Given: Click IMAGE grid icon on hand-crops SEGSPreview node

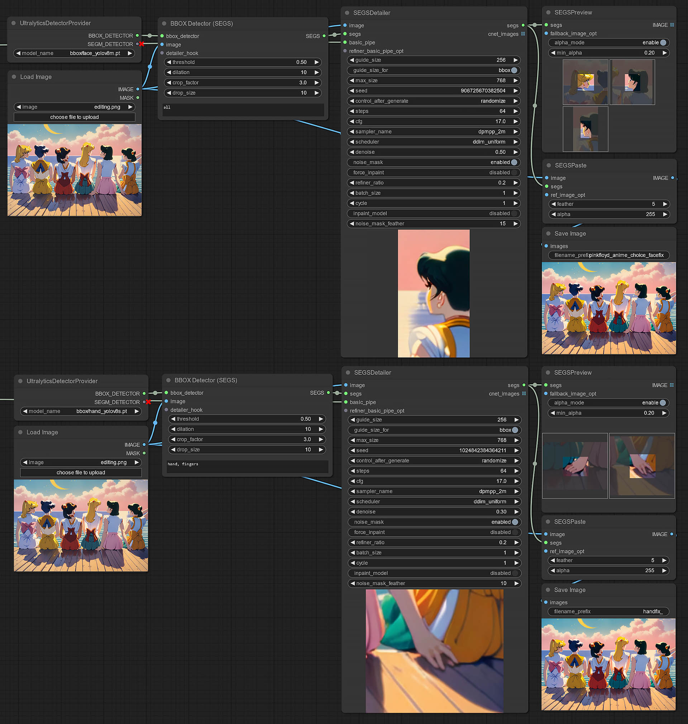Looking at the screenshot, I should click(672, 385).
